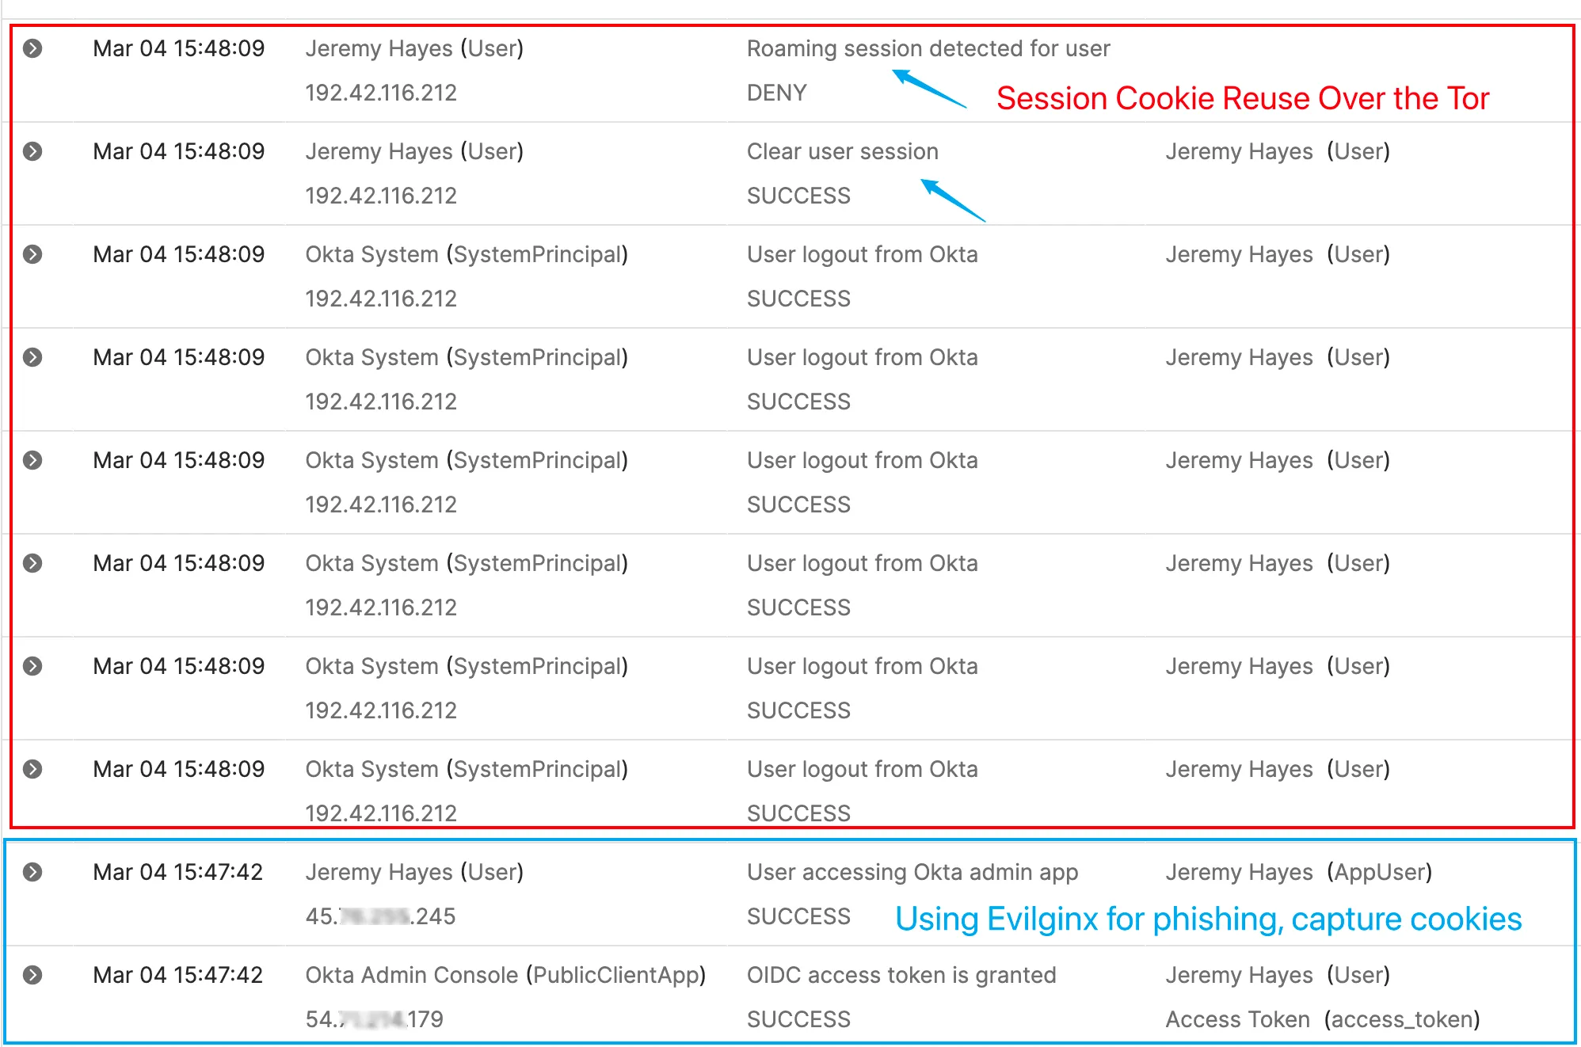The width and height of the screenshot is (1581, 1047).
Task: Expand the first User logout from Okta row
Action: [x=32, y=254]
